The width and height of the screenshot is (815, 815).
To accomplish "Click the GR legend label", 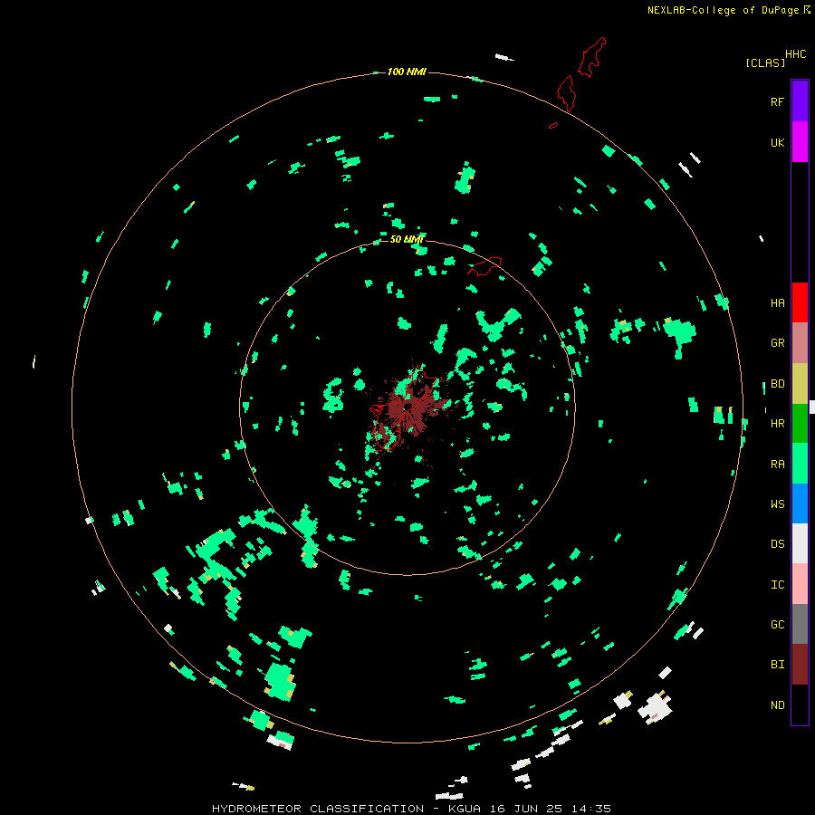I will tap(777, 343).
